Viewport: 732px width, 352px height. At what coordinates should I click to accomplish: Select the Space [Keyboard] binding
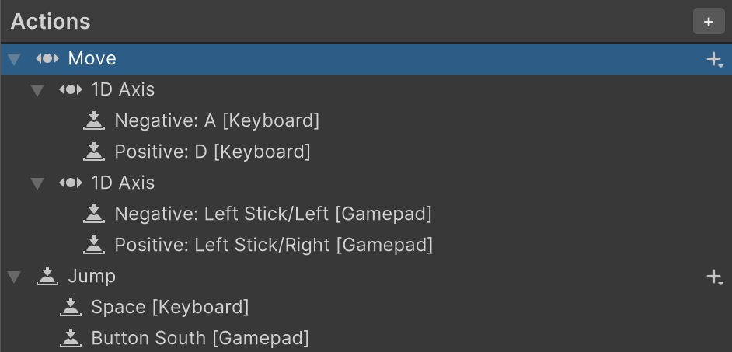pyautogui.click(x=169, y=307)
